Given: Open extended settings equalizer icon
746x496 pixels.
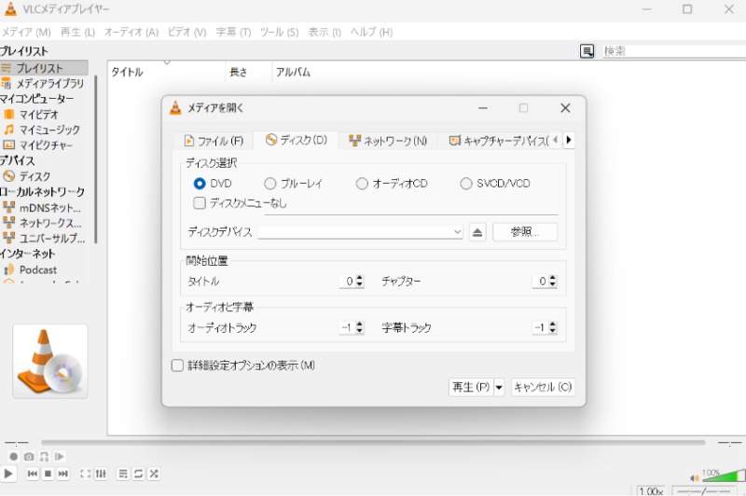Looking at the screenshot, I should tap(101, 474).
